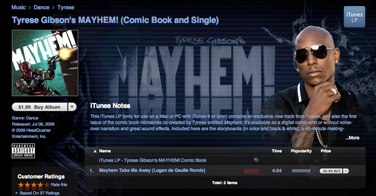Click the booklet icon beside the iTunes LP row
The width and height of the screenshot is (376, 196).
(x=256, y=160)
